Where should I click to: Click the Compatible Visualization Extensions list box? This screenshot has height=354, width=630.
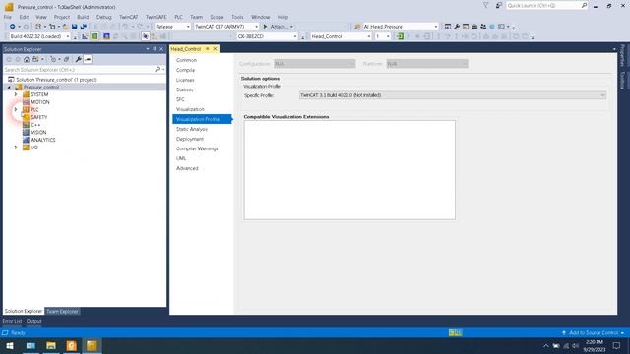[349, 170]
